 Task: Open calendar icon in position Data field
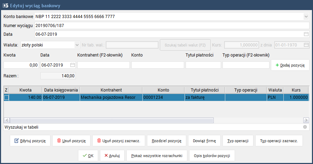[72, 65]
